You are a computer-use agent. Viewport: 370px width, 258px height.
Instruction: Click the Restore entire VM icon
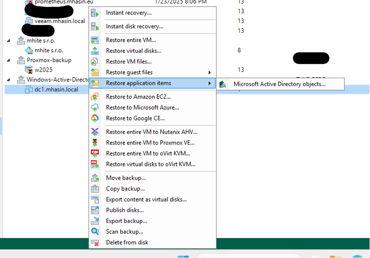point(95,40)
